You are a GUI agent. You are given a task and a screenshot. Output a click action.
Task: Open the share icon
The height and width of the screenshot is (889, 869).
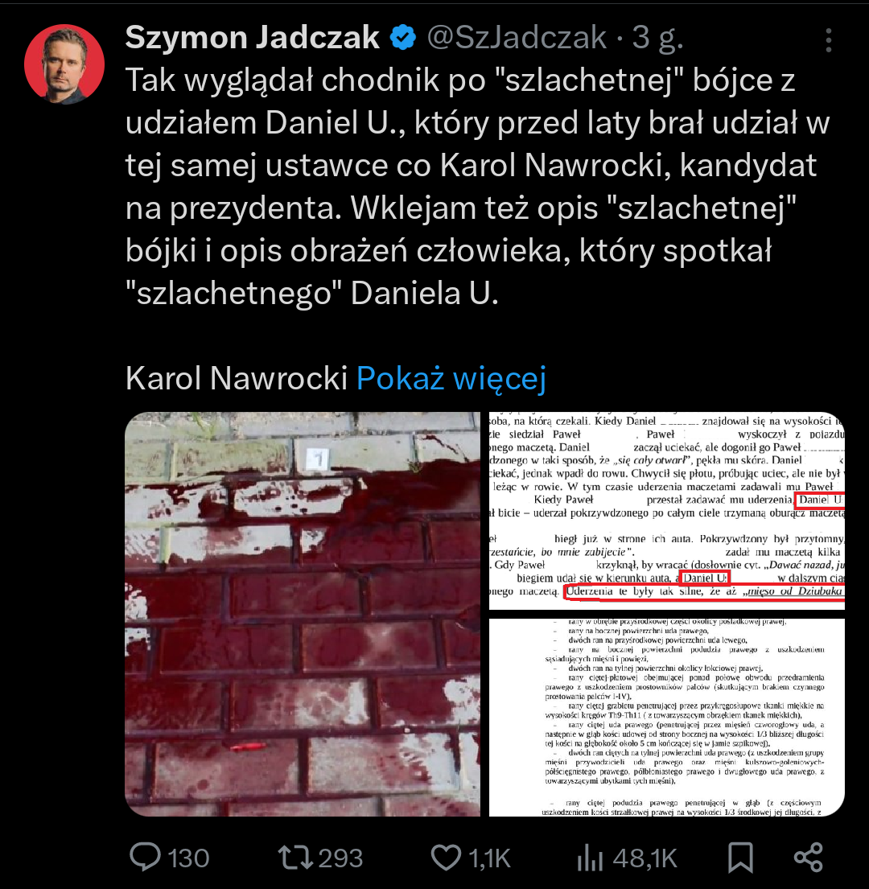click(x=809, y=858)
